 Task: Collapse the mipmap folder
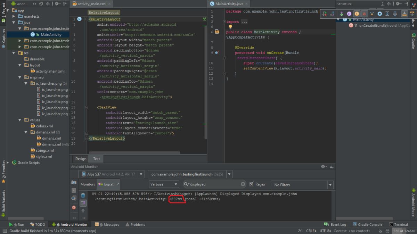[x=20, y=77]
